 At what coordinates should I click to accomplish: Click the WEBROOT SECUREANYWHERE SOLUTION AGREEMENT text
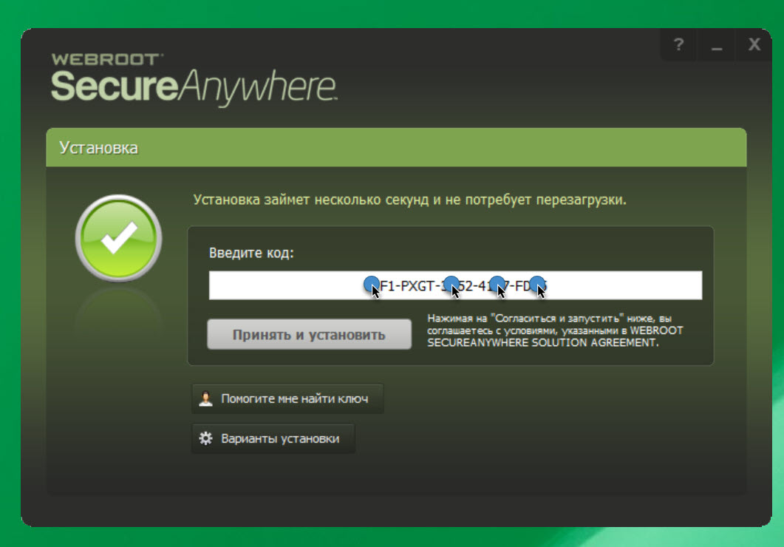tap(555, 336)
